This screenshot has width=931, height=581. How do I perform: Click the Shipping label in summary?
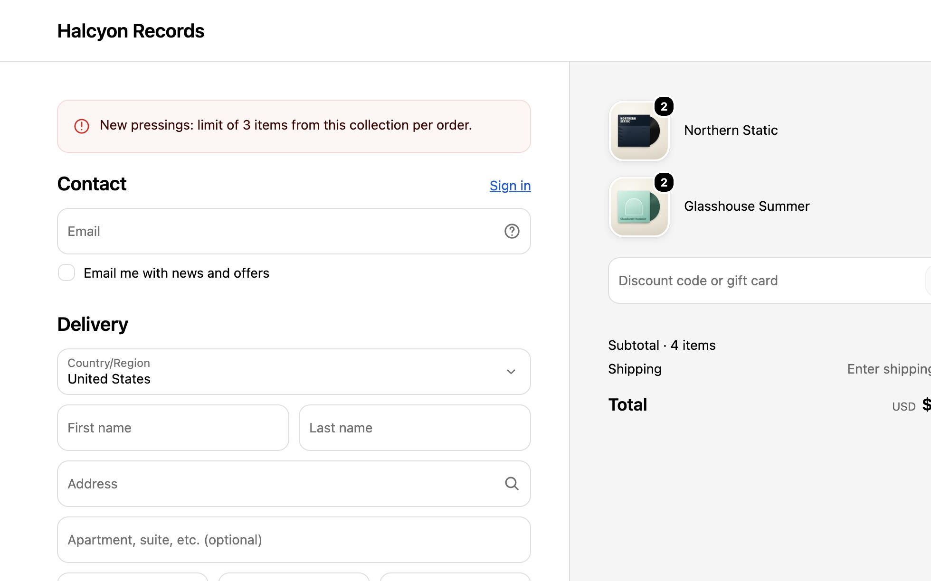tap(635, 369)
